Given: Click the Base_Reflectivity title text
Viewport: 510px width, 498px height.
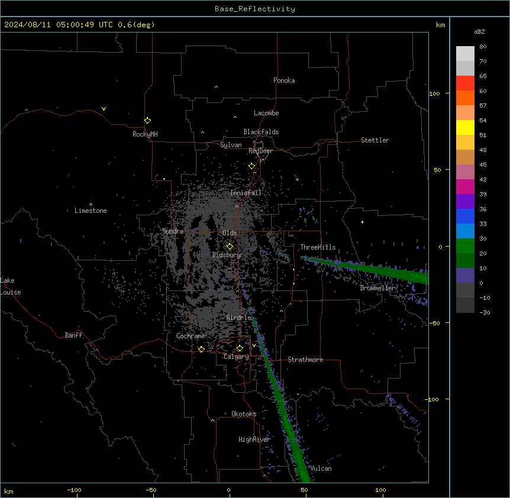Looking at the screenshot, I should point(255,9).
